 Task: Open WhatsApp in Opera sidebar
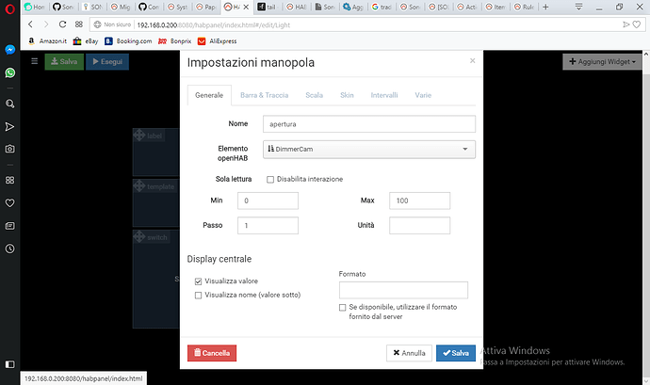tap(10, 72)
